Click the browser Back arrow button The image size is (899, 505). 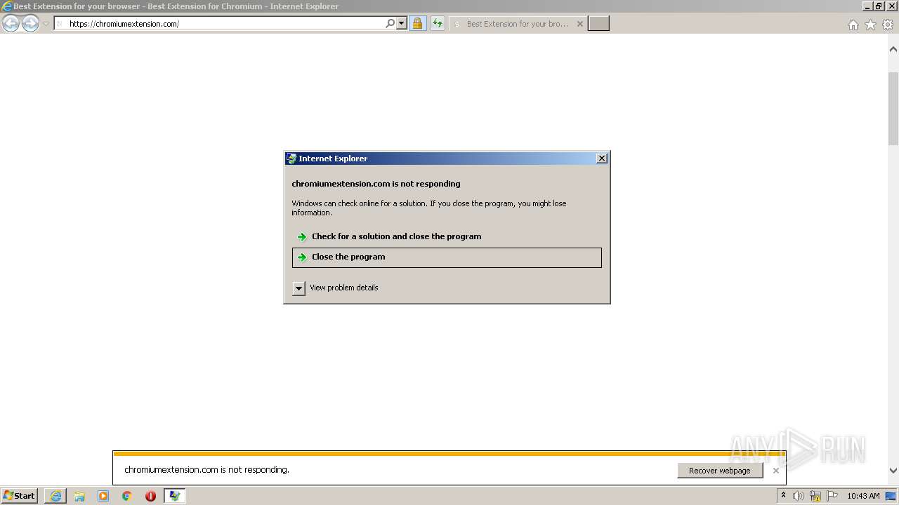pos(11,24)
